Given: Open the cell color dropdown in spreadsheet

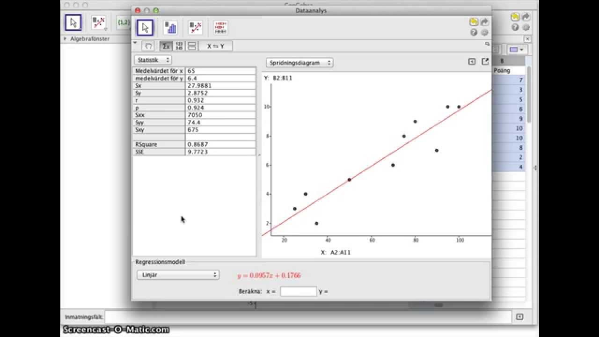Looking at the screenshot, I should [518, 49].
